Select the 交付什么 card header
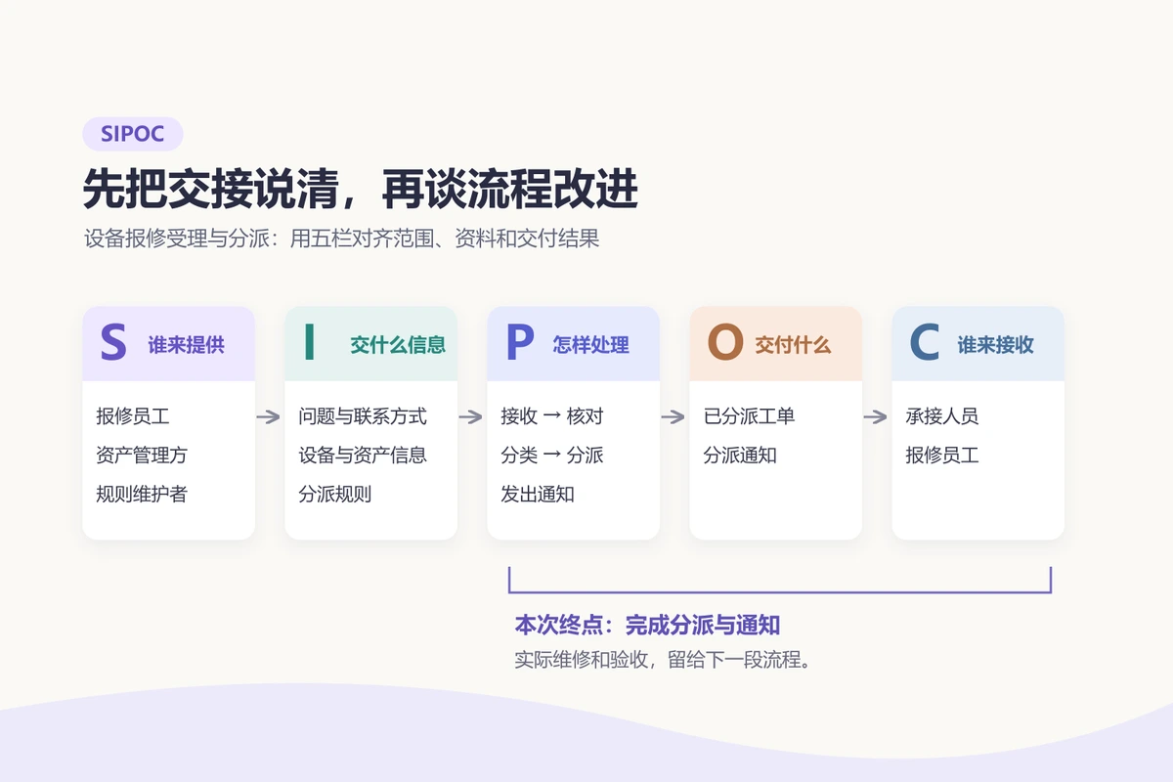 coord(775,343)
